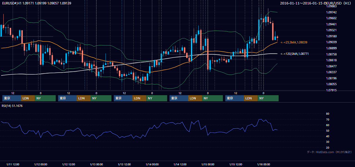
Task: Select the RSI axis value 60
Action: coord(327,125)
